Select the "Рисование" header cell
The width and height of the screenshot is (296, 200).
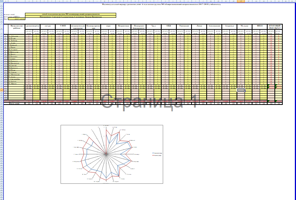184,26
